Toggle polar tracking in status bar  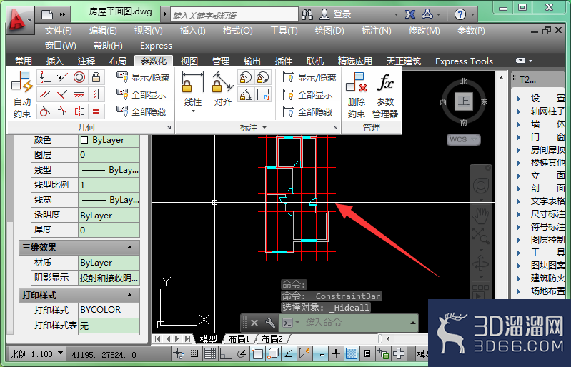click(241, 353)
